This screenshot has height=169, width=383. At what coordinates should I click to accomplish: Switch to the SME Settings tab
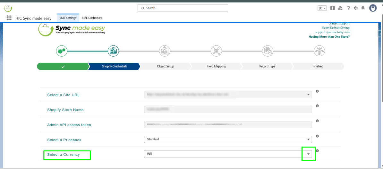pyautogui.click(x=68, y=18)
